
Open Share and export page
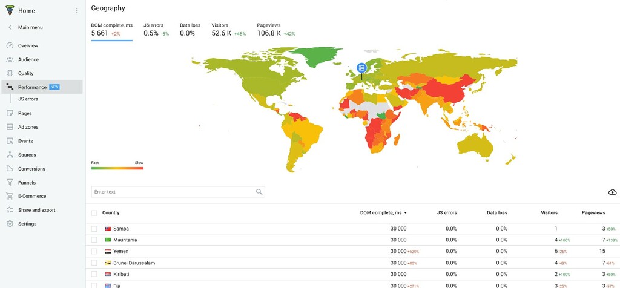click(36, 210)
